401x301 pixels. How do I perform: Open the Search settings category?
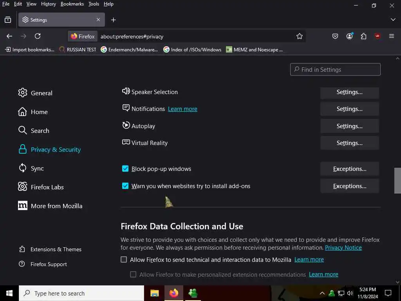pyautogui.click(x=34, y=131)
